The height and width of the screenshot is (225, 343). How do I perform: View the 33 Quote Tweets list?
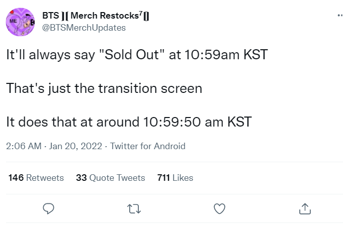tap(111, 178)
